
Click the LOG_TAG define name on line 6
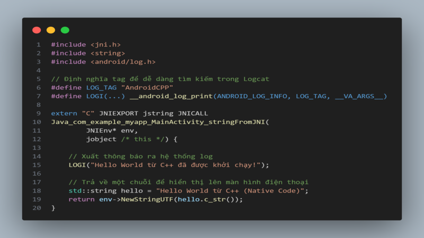101,88
